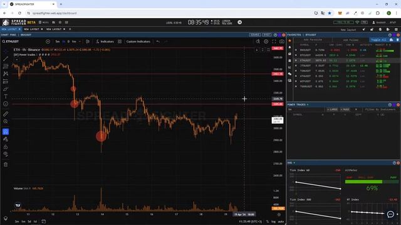Viewport: 401px width, 225px height.
Task: Open the Indicators menu
Action: 105,41
